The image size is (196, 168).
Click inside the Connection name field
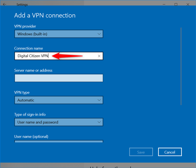pos(59,56)
